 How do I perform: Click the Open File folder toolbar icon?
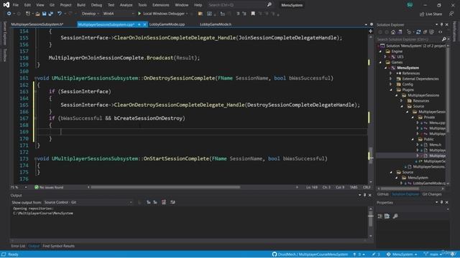pyautogui.click(x=37, y=14)
